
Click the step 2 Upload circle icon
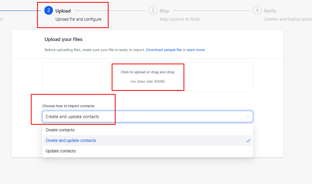pos(48,11)
